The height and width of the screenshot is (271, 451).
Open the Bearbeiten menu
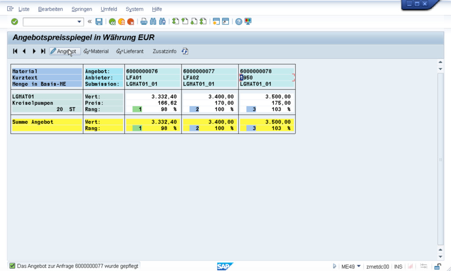50,9
